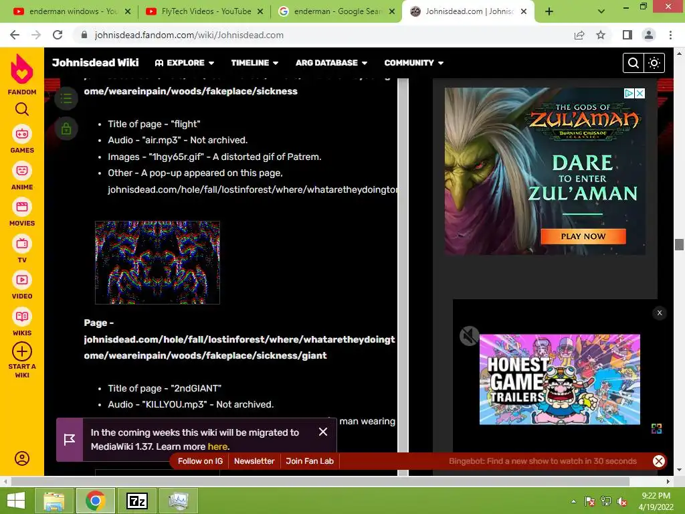This screenshot has height=514, width=685.
Task: Close the red Bingebot banner
Action: [659, 460]
